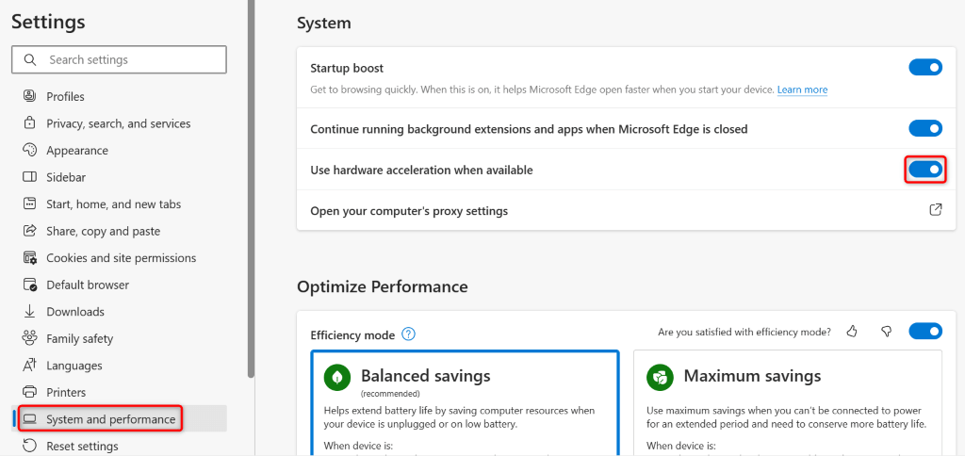Open Privacy, search, and services settings
This screenshot has width=965, height=456.
118,123
